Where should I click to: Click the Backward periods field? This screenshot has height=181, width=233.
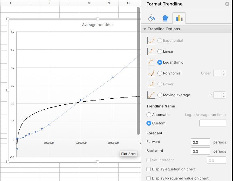(x=201, y=151)
